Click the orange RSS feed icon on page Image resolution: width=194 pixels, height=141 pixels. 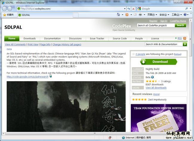(185, 38)
